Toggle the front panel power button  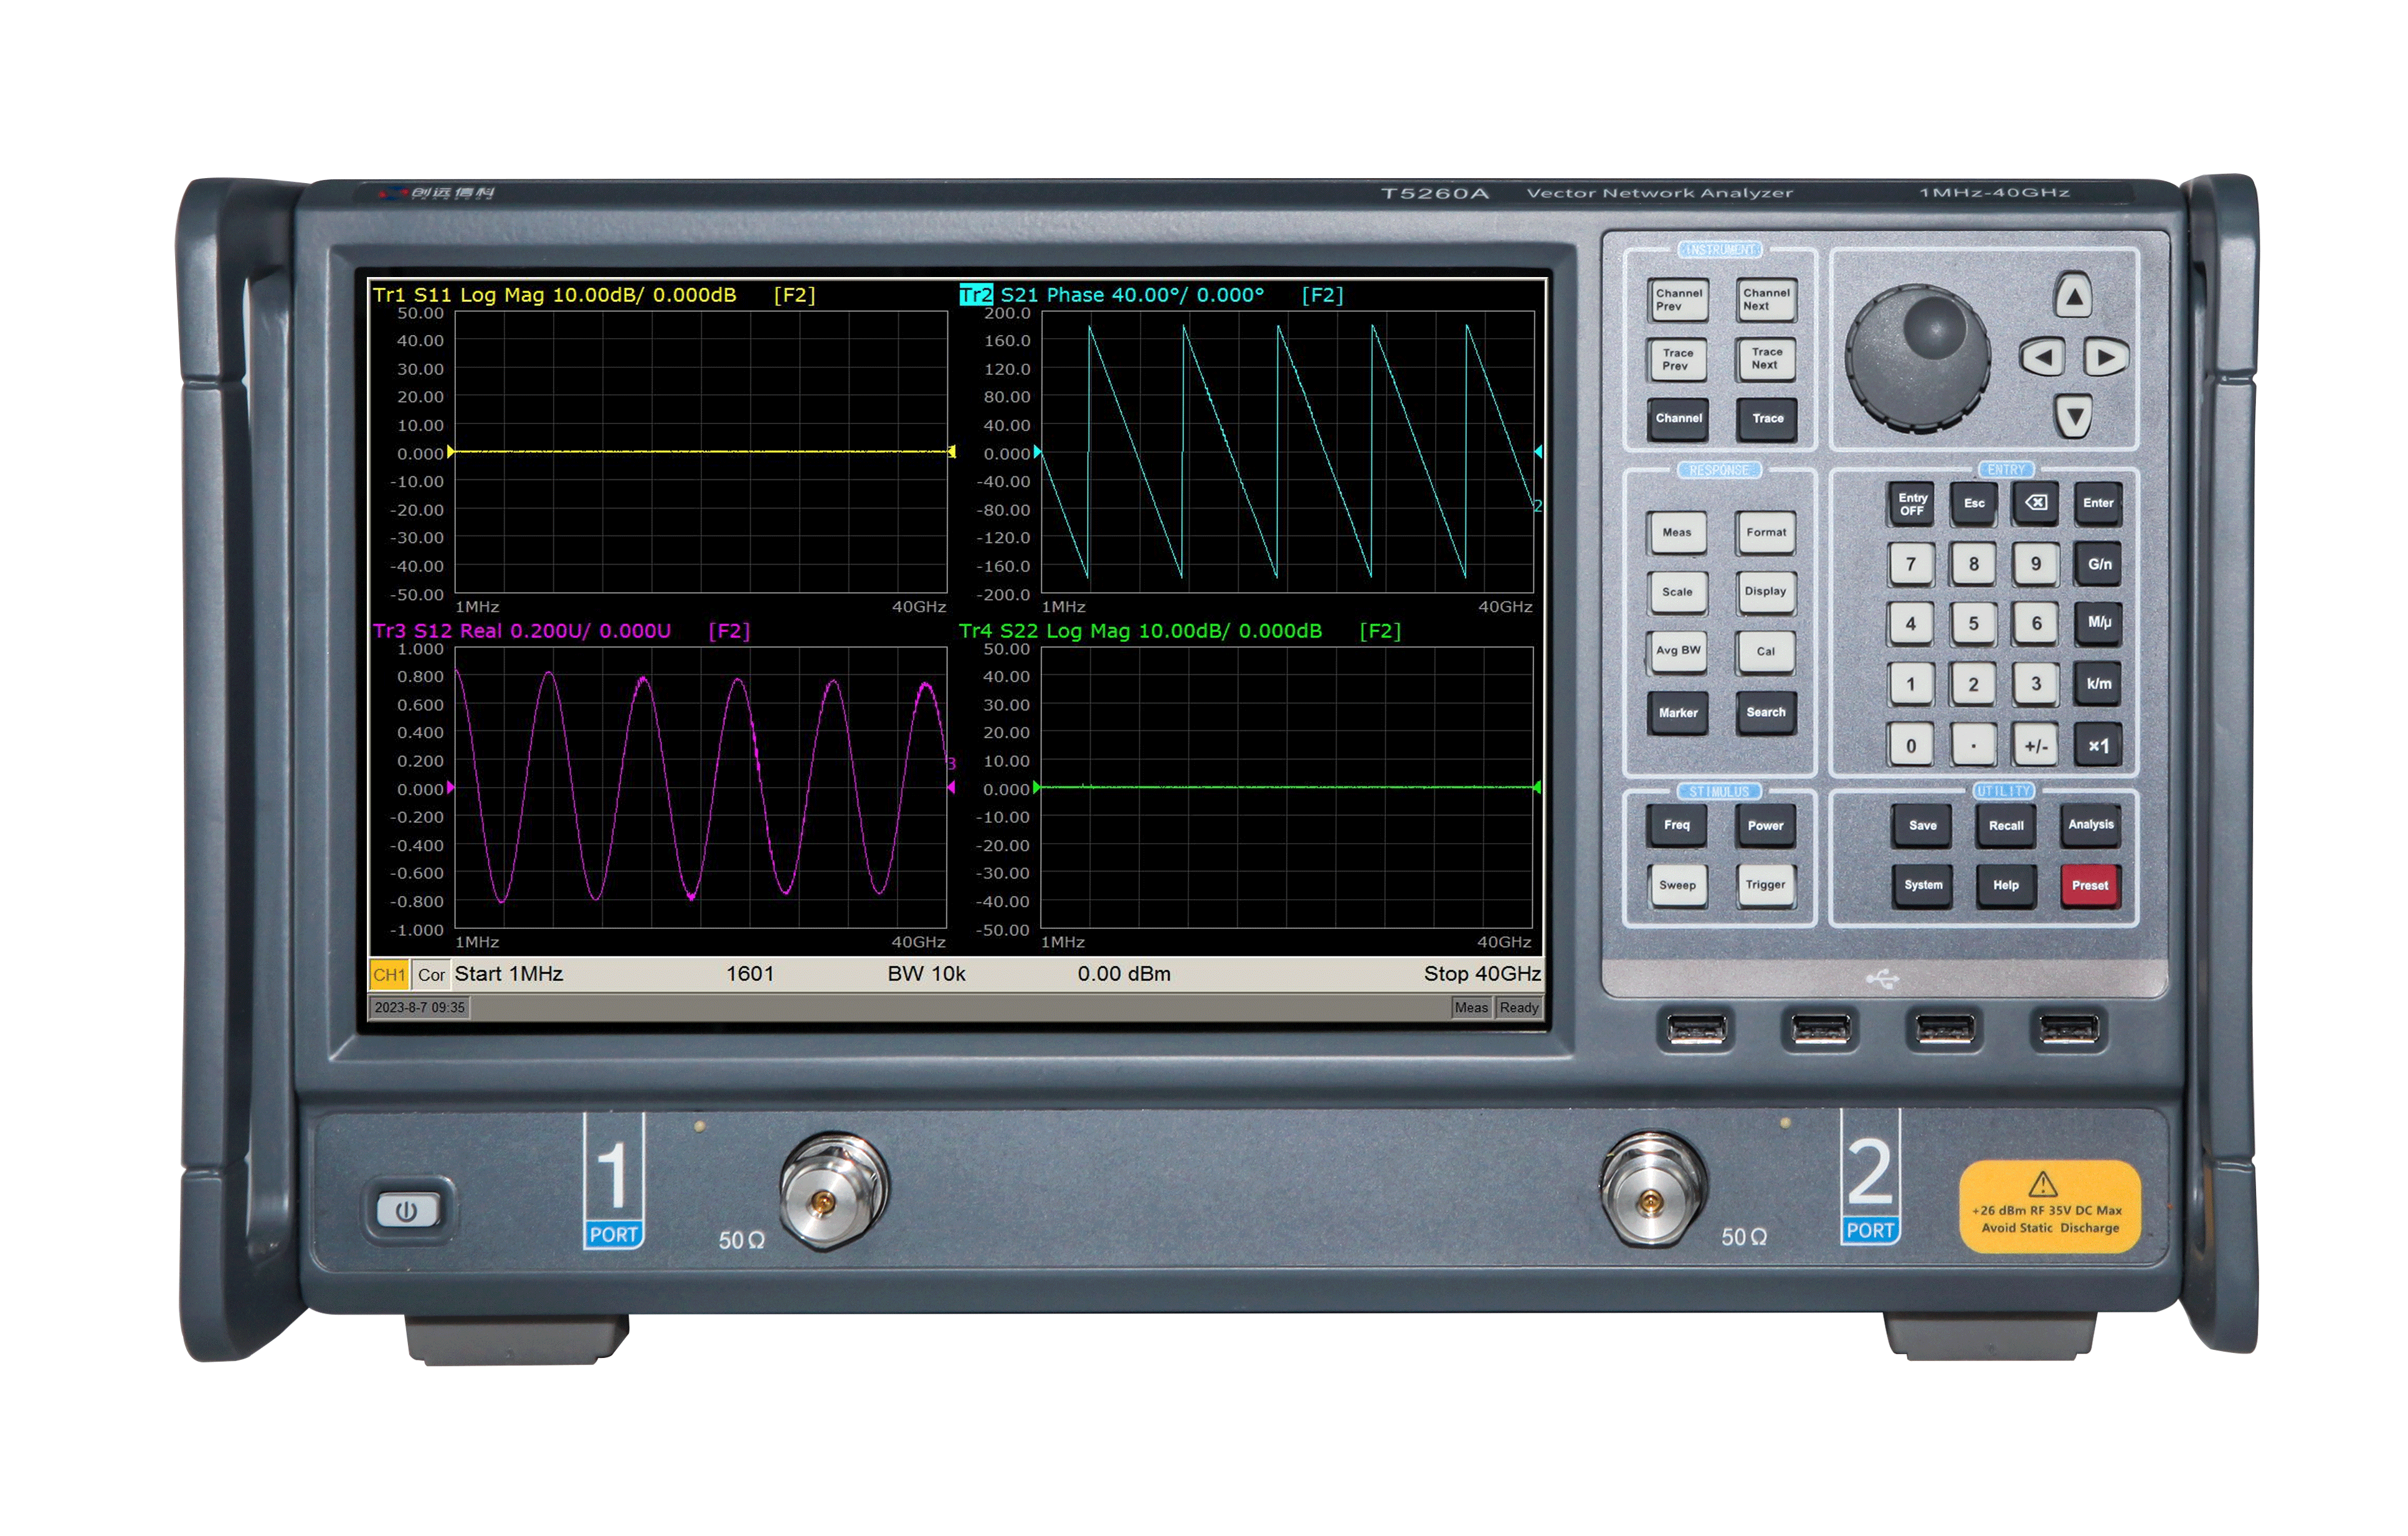pyautogui.click(x=406, y=1211)
